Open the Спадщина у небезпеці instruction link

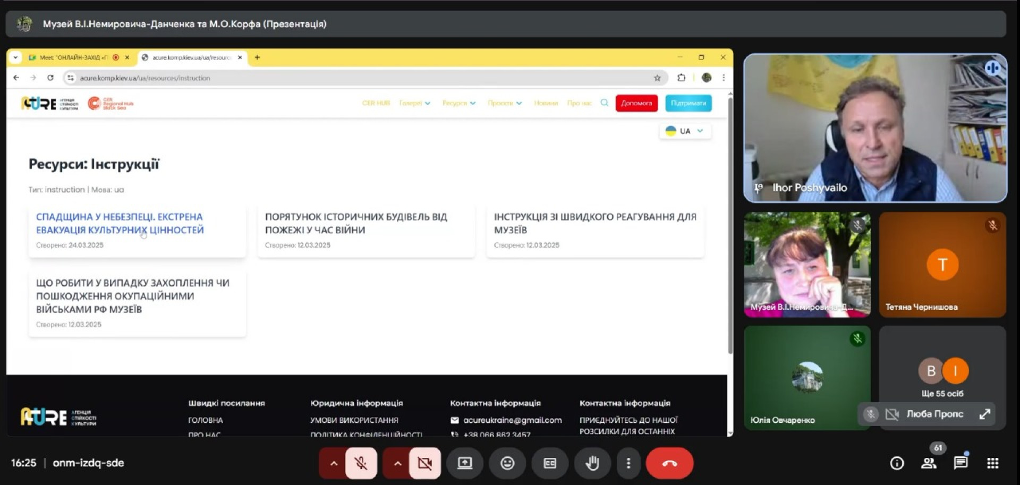click(x=120, y=223)
